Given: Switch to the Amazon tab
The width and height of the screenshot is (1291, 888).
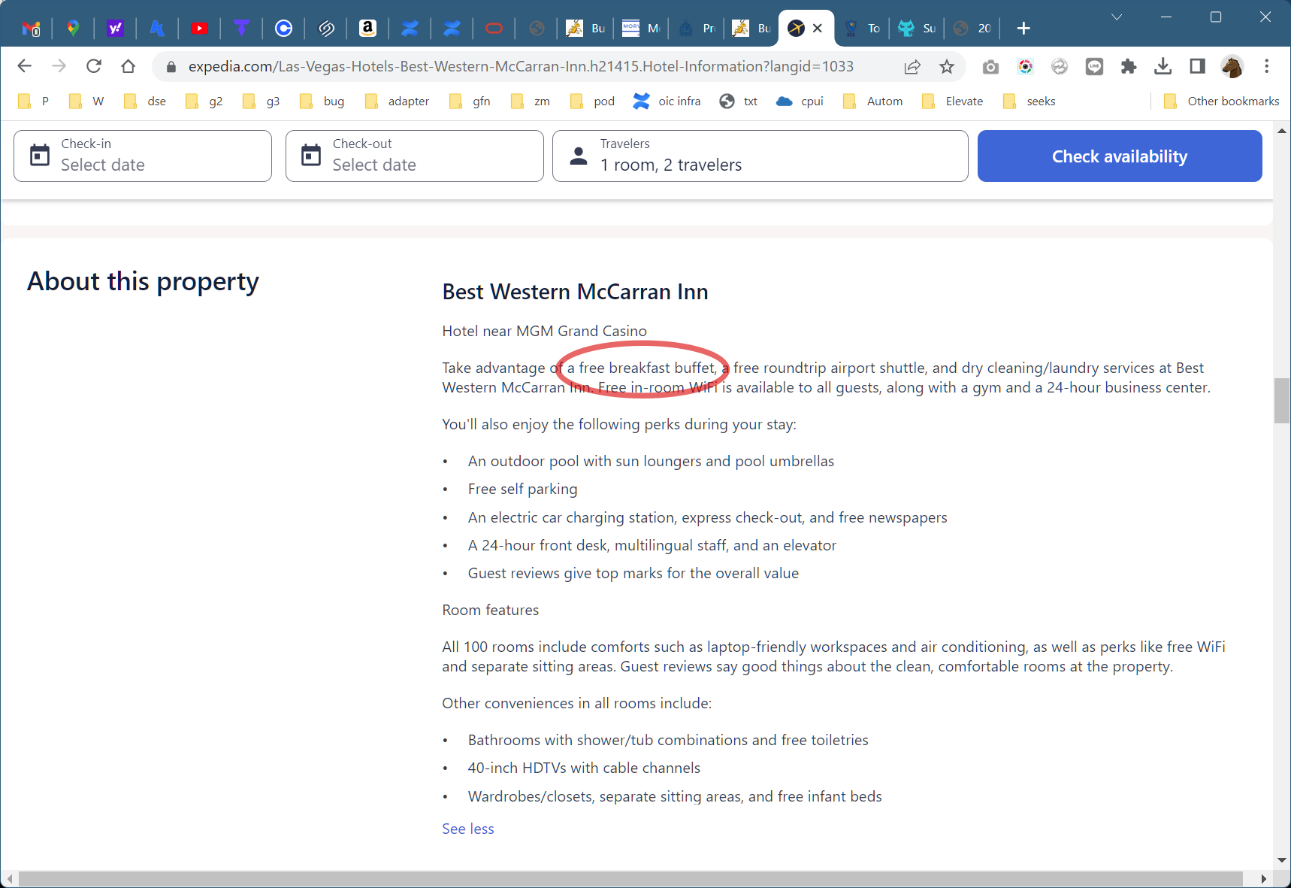Looking at the screenshot, I should (367, 29).
